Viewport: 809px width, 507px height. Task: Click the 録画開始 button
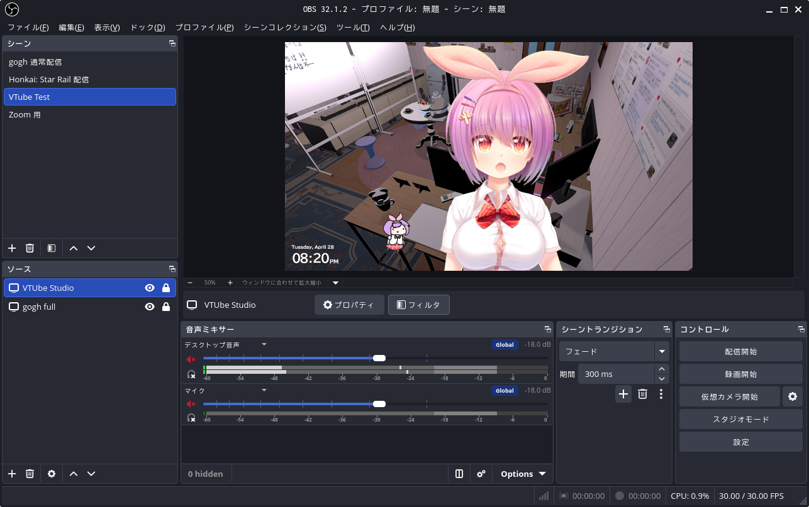pyautogui.click(x=740, y=374)
